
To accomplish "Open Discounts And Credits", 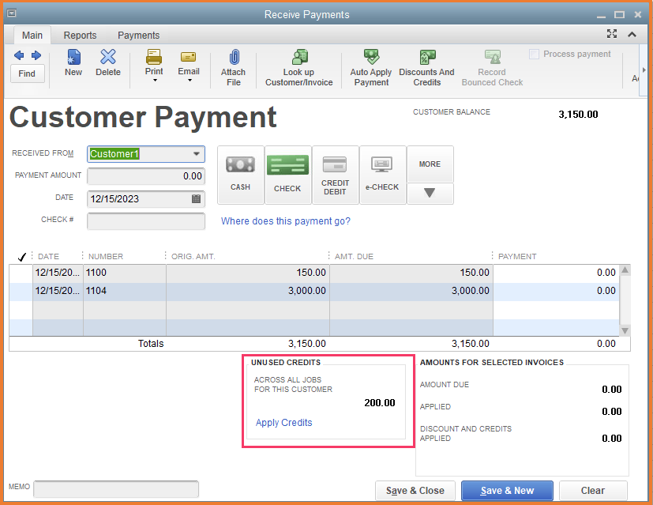I will coord(426,67).
